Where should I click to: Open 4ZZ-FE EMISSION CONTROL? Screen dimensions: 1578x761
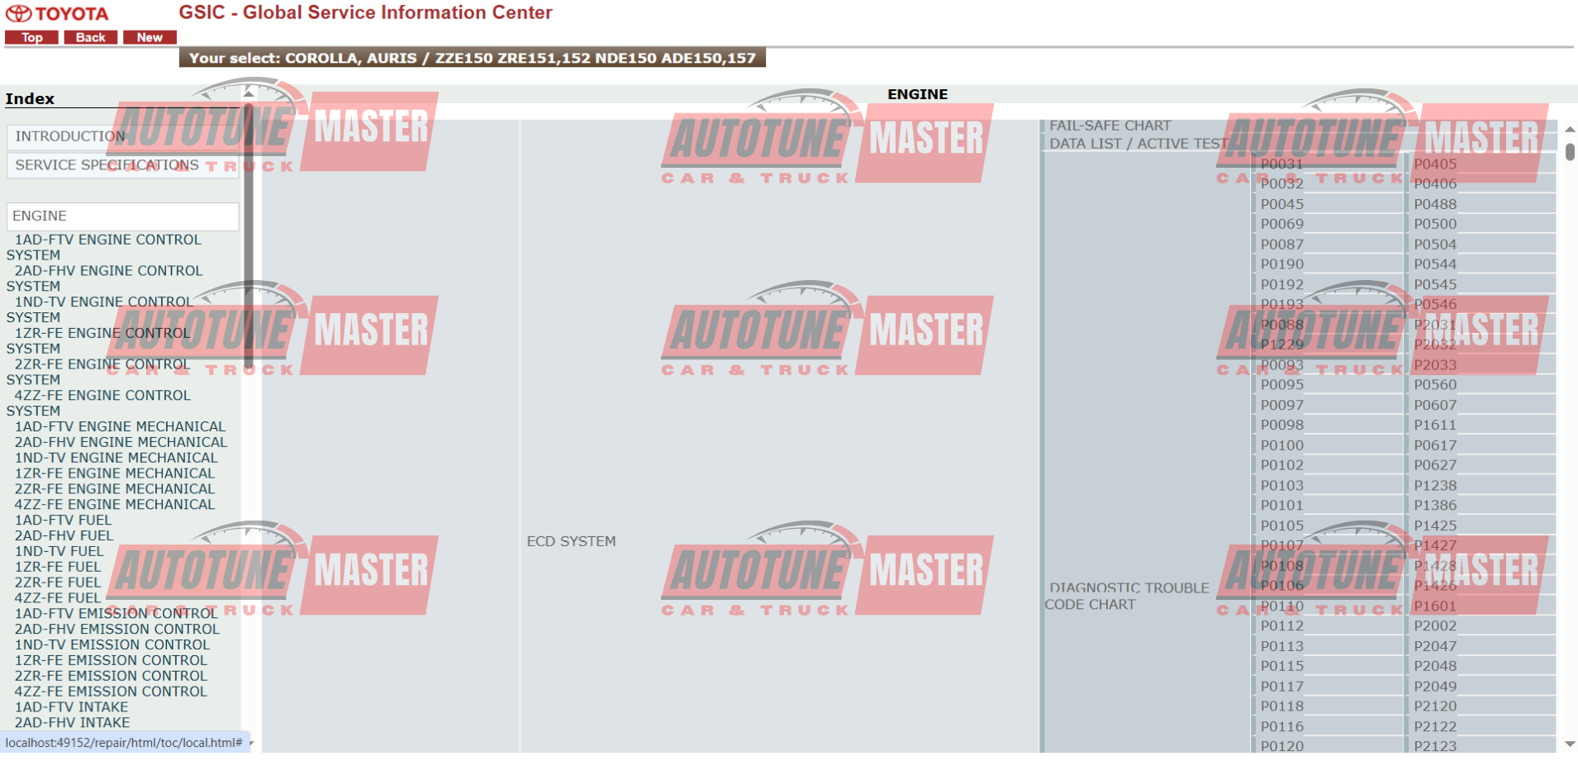click(x=111, y=692)
